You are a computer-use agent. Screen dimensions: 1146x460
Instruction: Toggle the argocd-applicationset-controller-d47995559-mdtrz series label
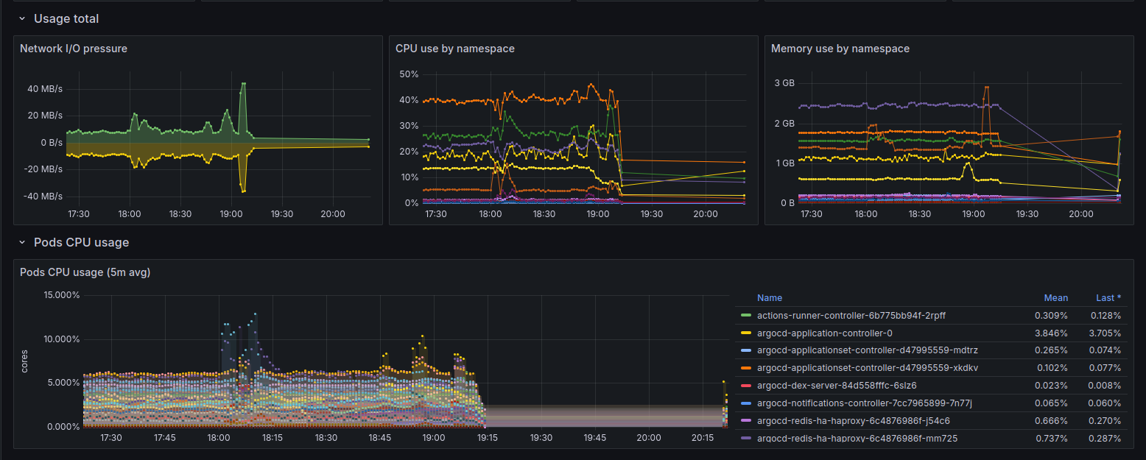click(x=867, y=350)
